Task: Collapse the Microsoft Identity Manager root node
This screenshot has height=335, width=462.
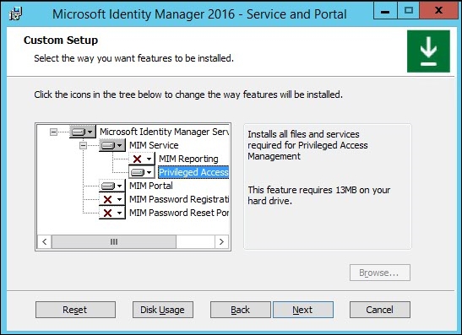Action: pos(53,132)
